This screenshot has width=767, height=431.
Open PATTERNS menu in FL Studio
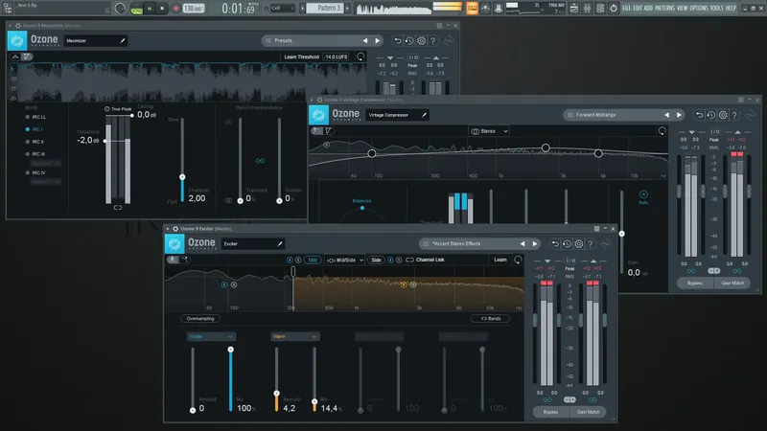pyautogui.click(x=664, y=9)
